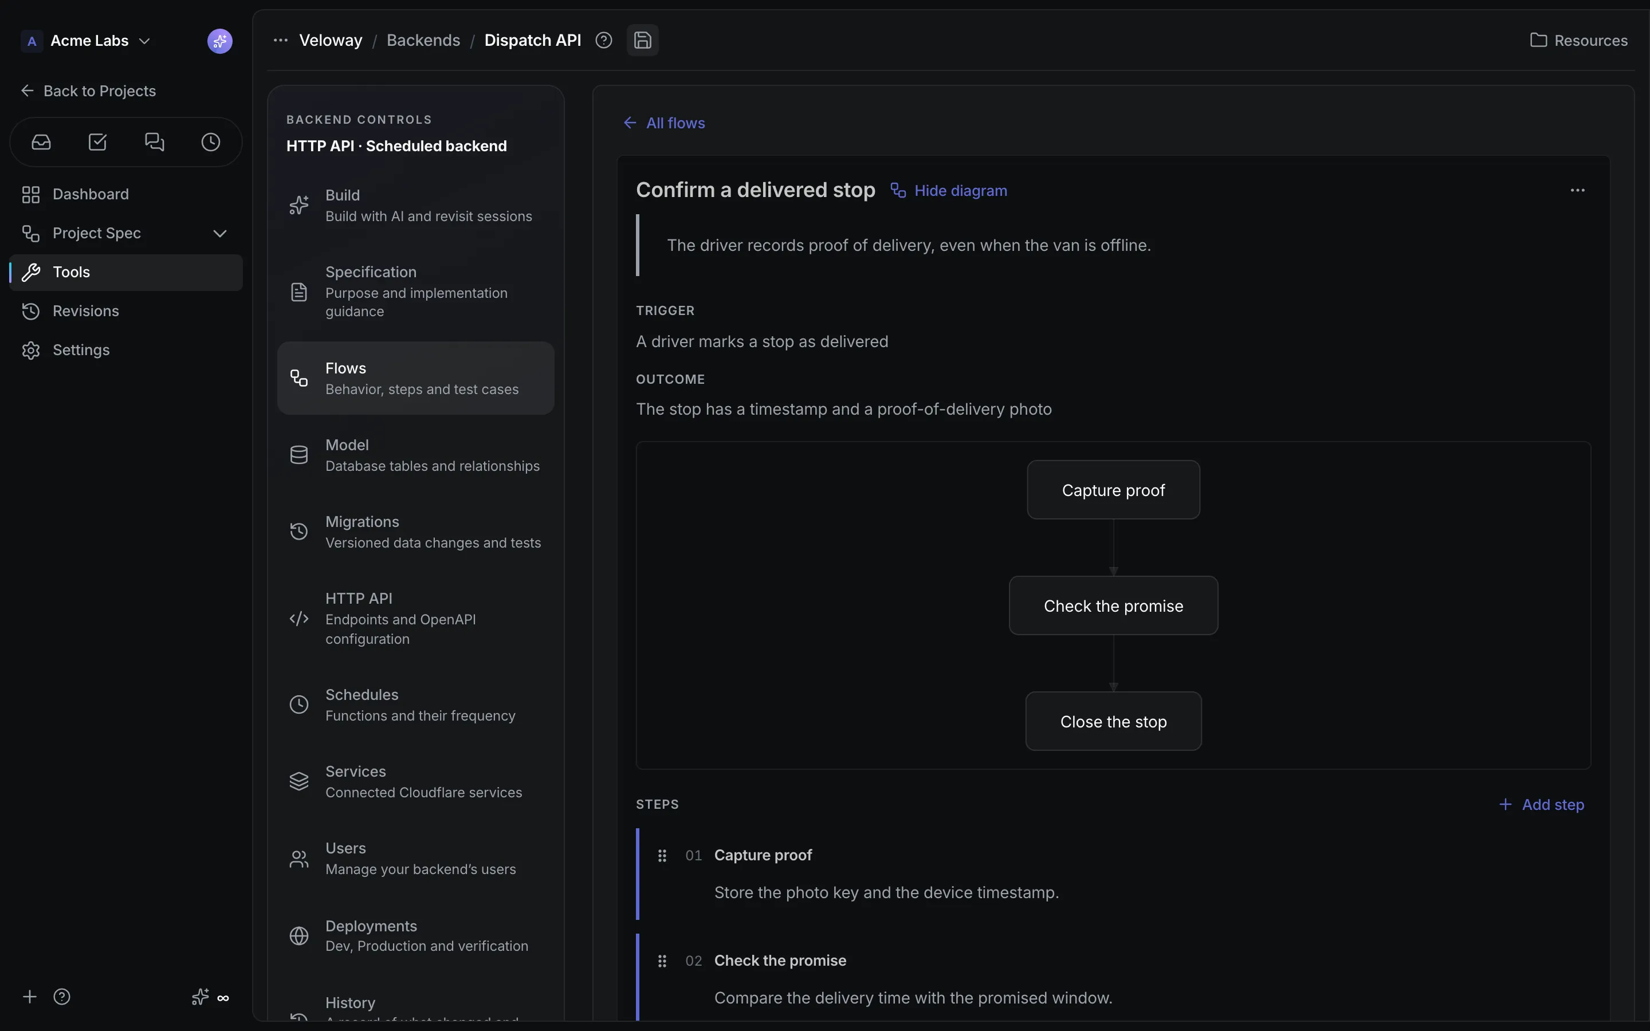This screenshot has width=1650, height=1031.
Task: Return to All flows
Action: 663,123
